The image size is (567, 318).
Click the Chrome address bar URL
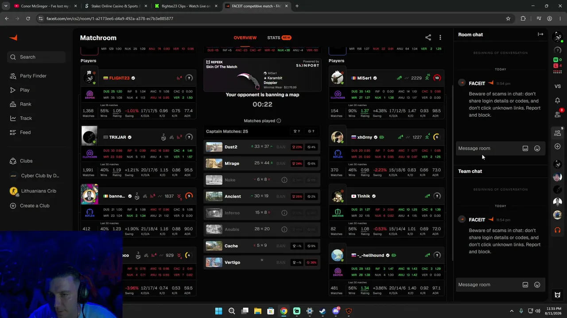coord(110,19)
